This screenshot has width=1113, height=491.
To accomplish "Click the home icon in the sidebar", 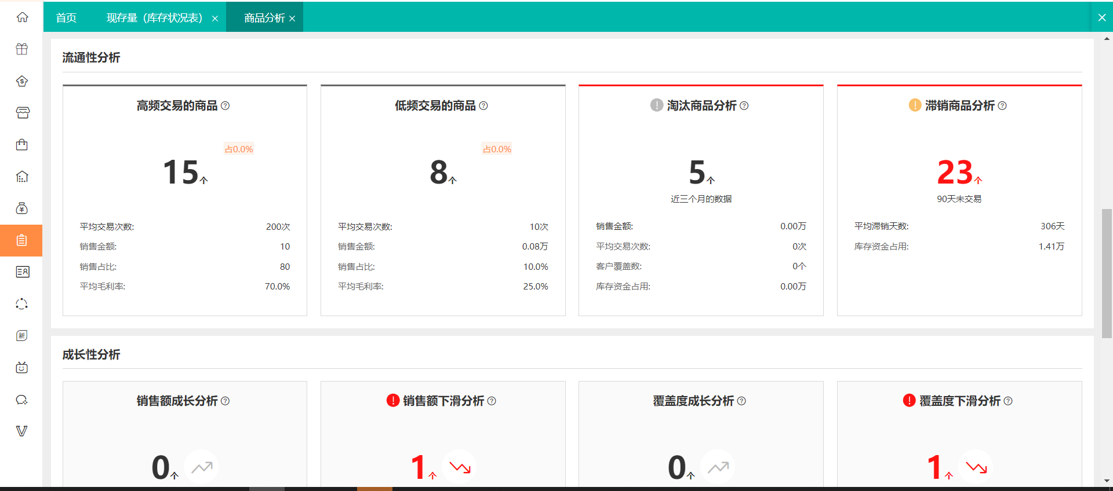I will pyautogui.click(x=22, y=17).
